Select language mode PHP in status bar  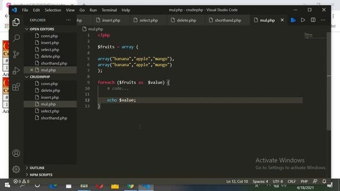304,181
